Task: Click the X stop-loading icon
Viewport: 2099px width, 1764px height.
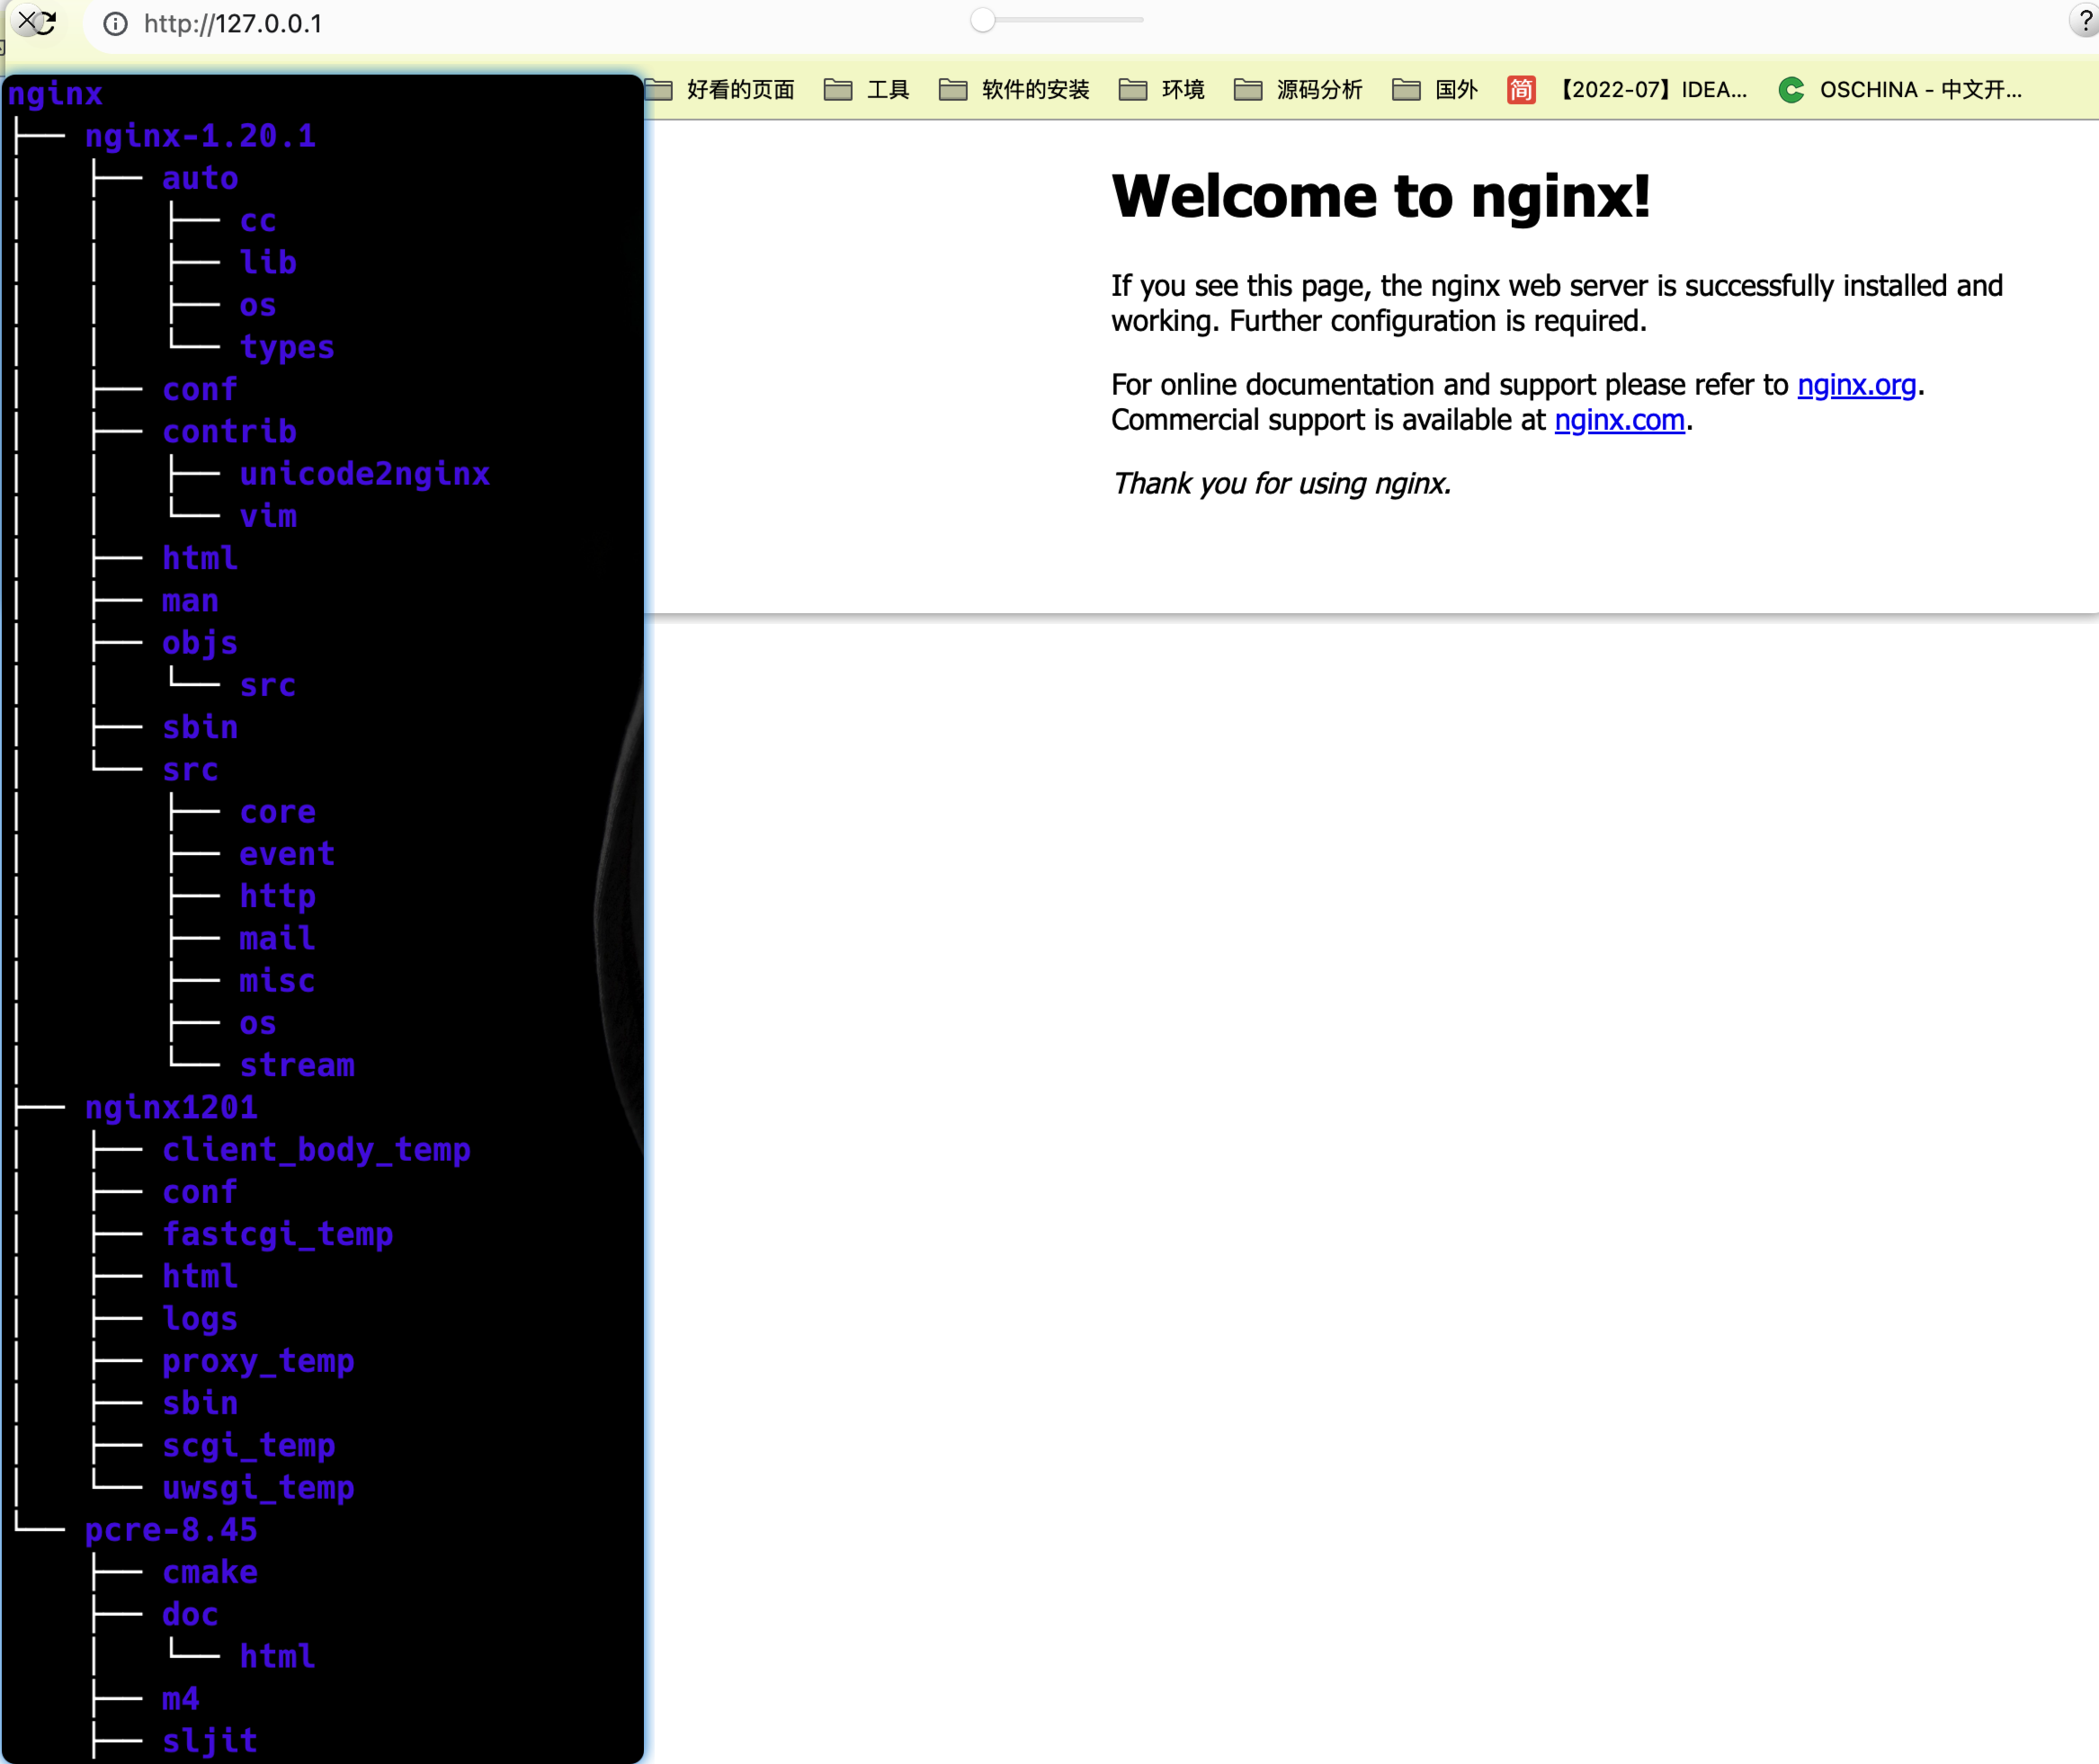Action: [x=28, y=20]
